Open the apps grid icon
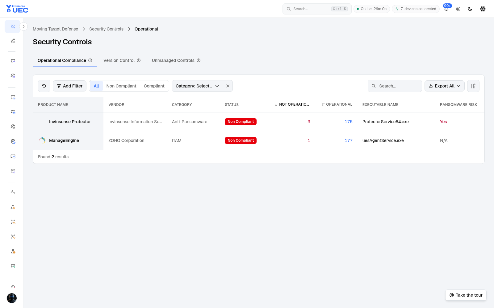494x308 pixels. click(x=483, y=9)
